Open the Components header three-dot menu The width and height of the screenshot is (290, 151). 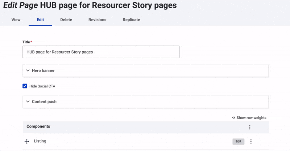tap(250, 127)
